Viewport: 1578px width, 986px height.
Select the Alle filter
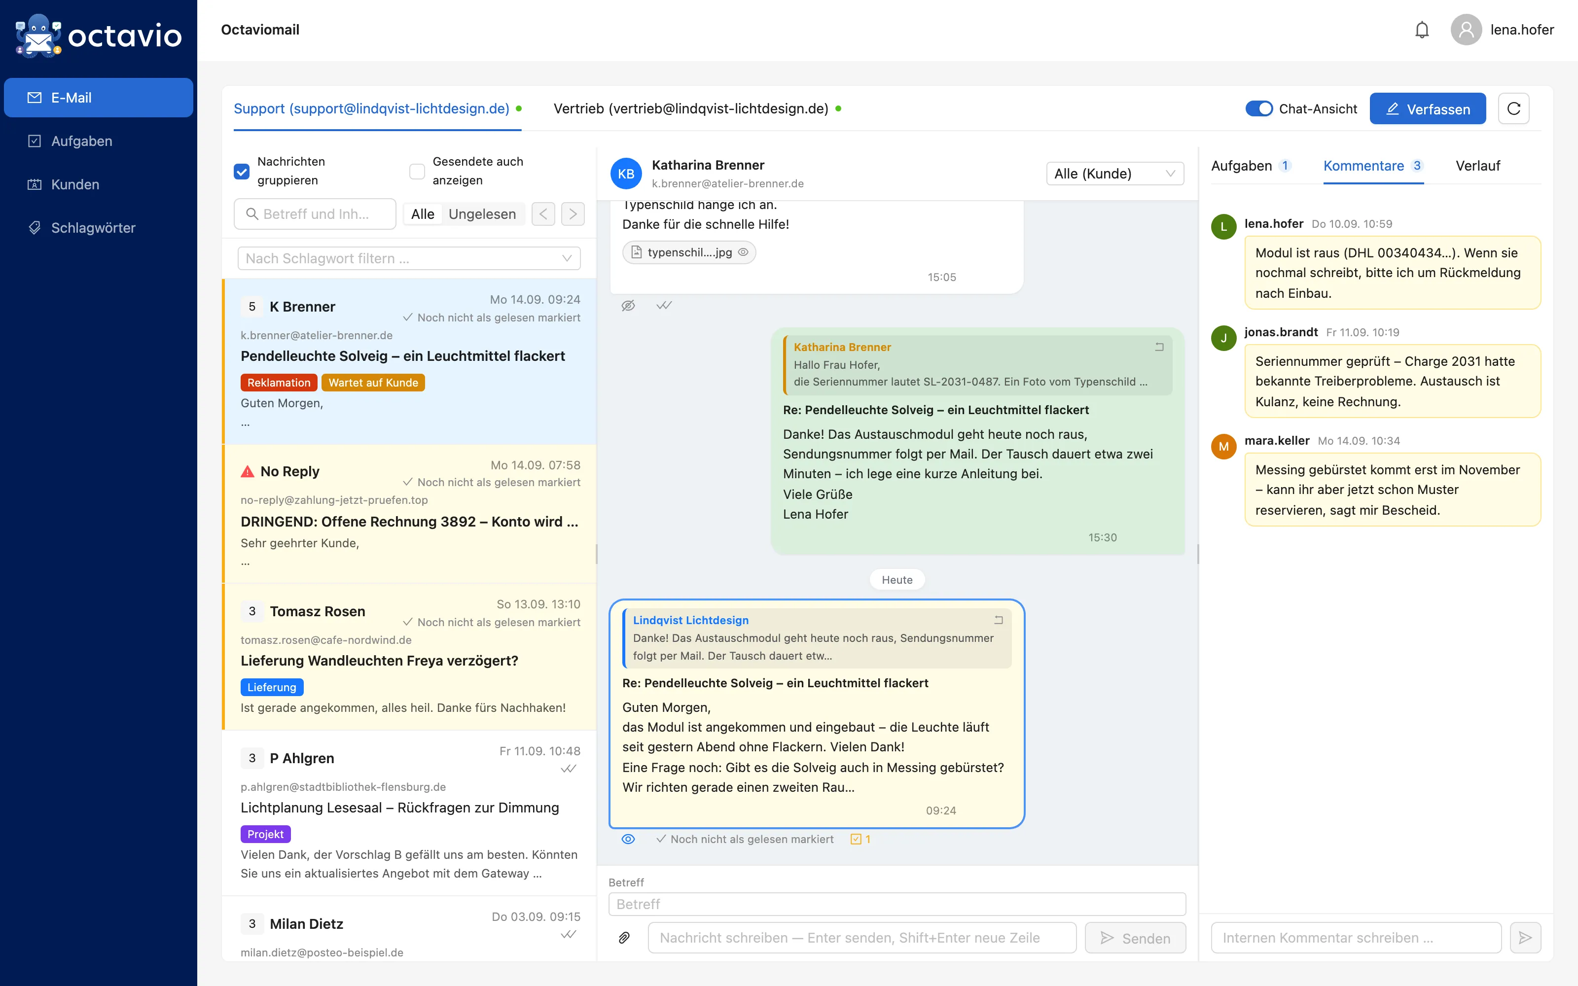(423, 214)
